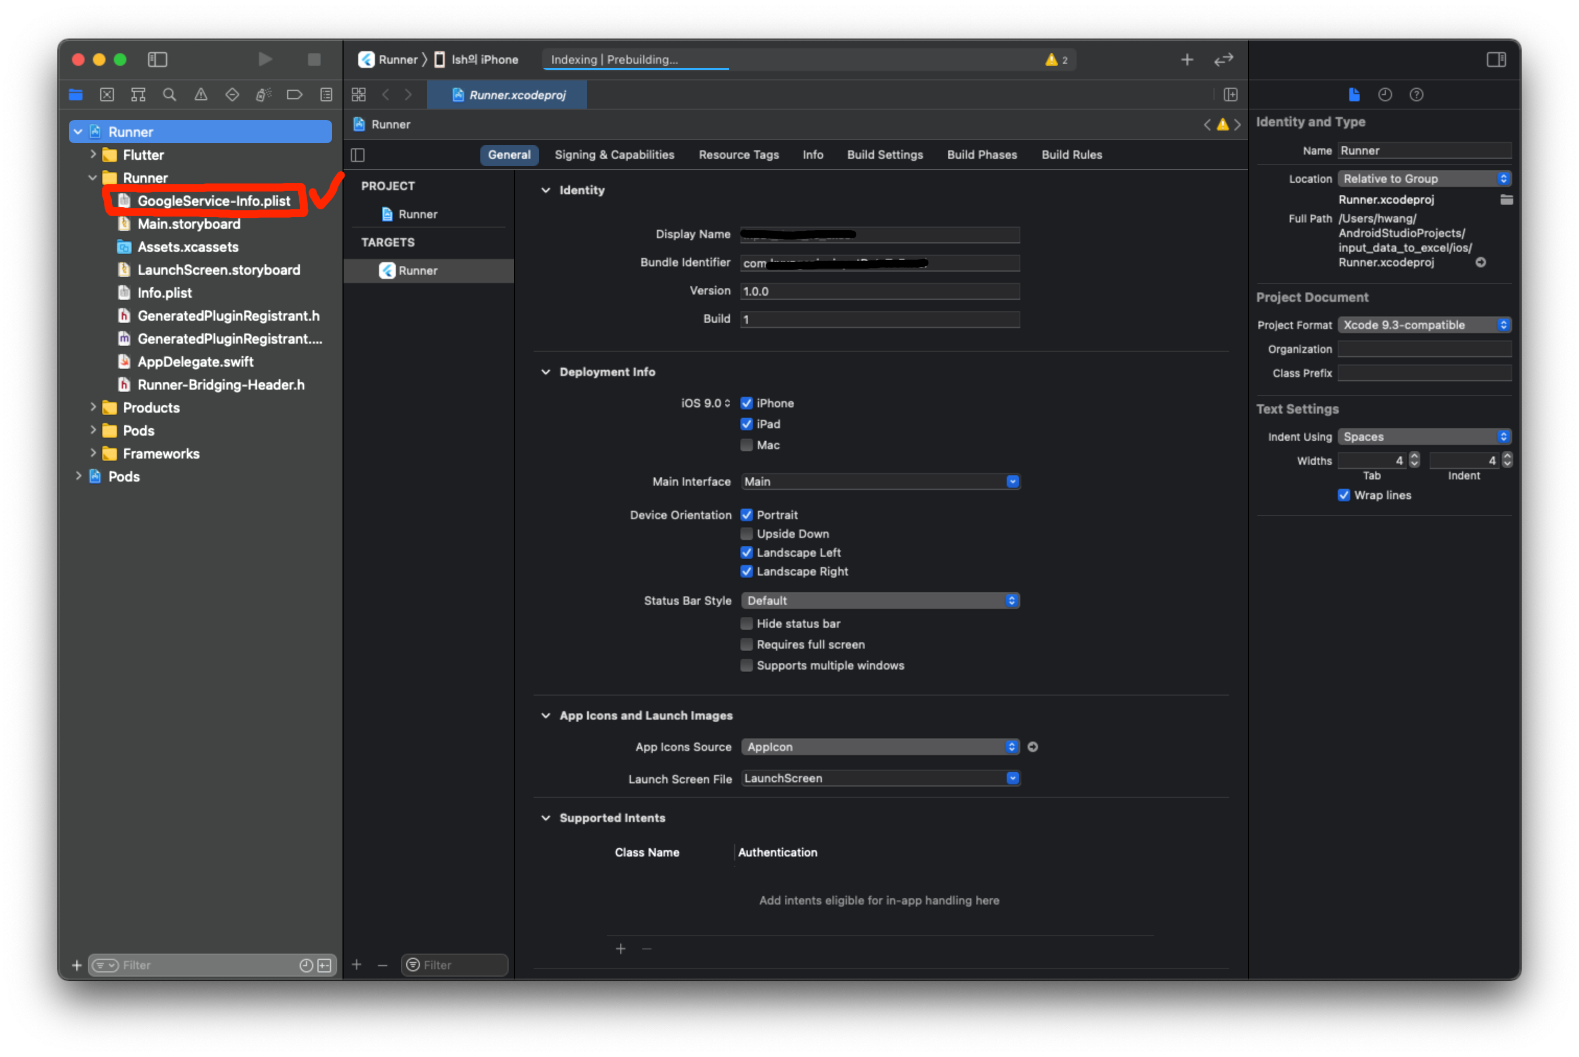The width and height of the screenshot is (1579, 1057).
Task: Open the Find navigator magnifier icon
Action: 169,95
